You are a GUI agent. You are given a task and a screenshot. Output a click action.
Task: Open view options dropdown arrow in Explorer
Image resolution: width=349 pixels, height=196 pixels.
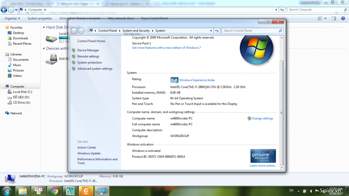point(325,18)
